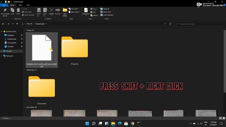Click the Rename ribbon icon

click(58, 11)
